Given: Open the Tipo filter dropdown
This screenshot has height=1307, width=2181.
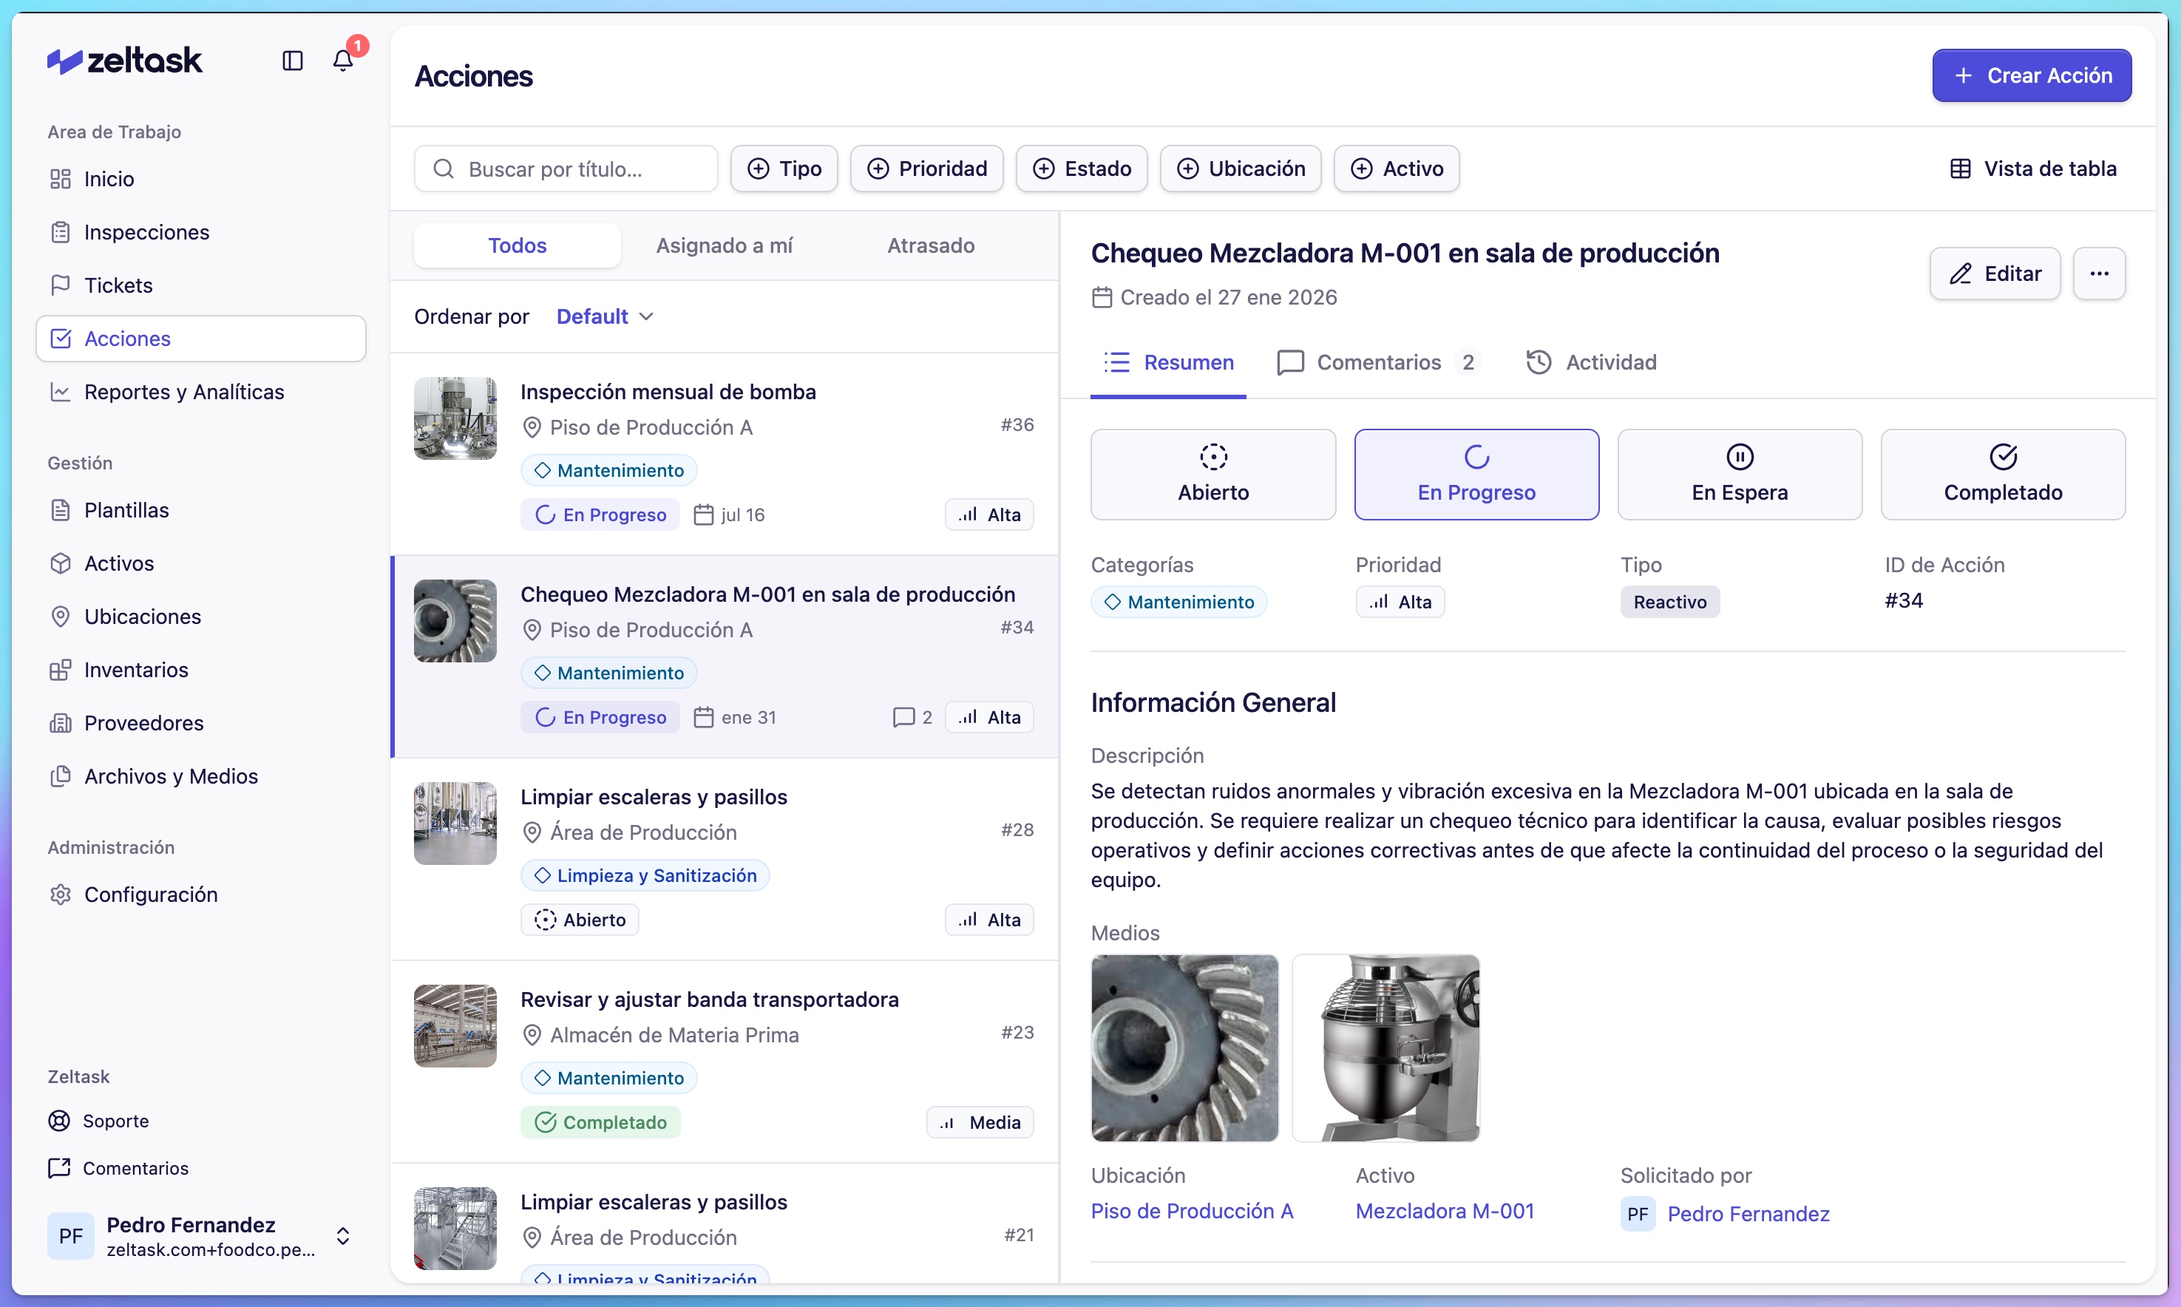Looking at the screenshot, I should [784, 169].
